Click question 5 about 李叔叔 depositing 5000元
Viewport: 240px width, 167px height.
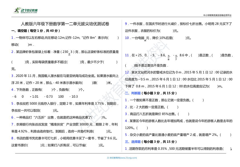[65, 107]
